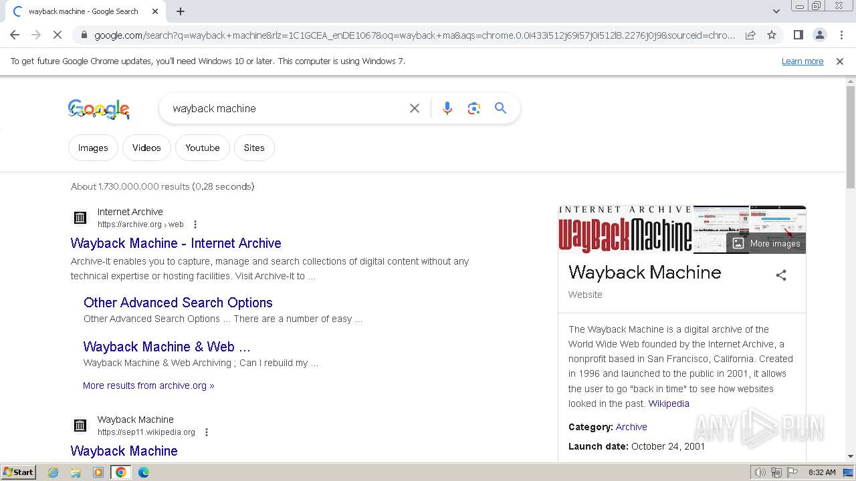Search by image with camera lens icon
Viewport: 856px width, 481px height.
point(474,108)
